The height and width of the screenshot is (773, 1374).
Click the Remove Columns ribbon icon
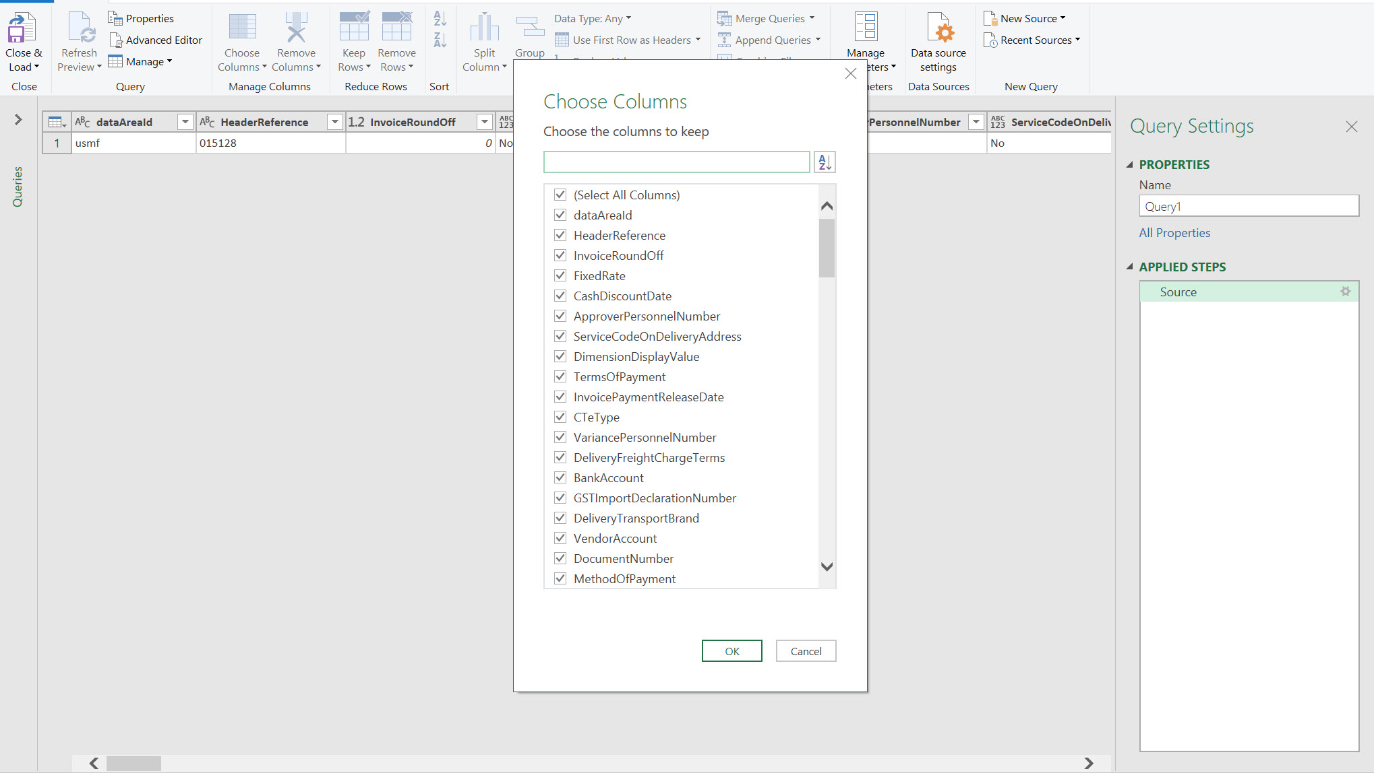pyautogui.click(x=296, y=28)
